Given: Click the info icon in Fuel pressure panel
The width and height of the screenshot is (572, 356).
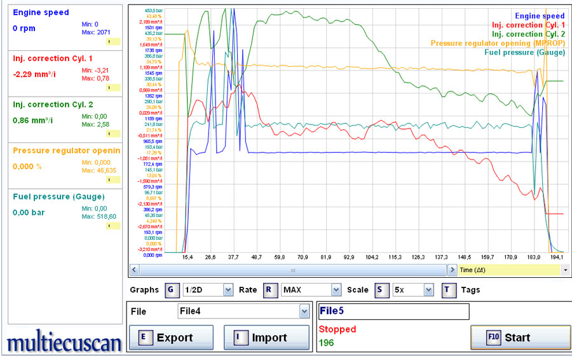Looking at the screenshot, I should click(112, 226).
